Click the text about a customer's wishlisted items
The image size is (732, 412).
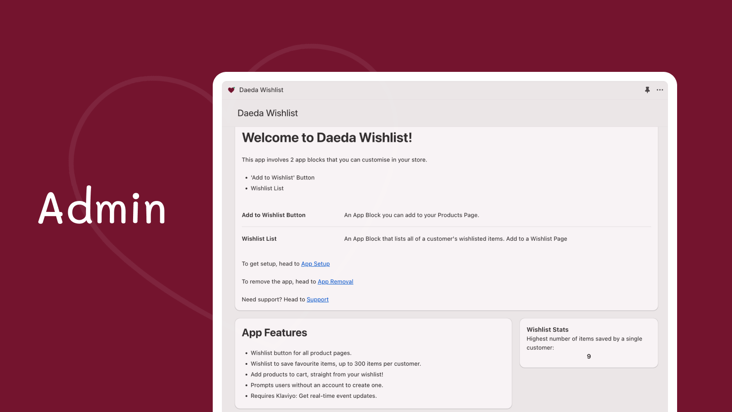click(x=455, y=239)
